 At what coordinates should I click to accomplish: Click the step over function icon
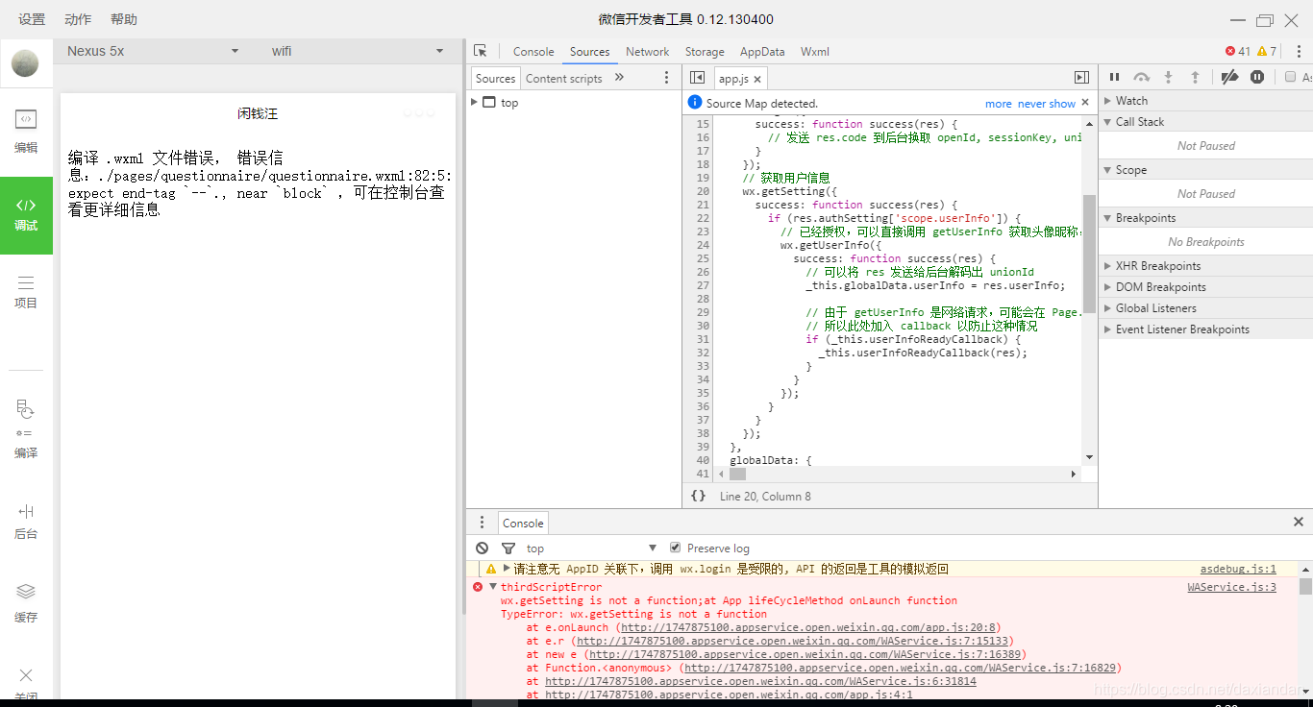(x=1141, y=77)
